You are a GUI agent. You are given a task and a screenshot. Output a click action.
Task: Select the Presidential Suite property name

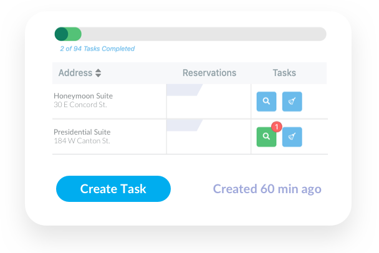pos(82,132)
